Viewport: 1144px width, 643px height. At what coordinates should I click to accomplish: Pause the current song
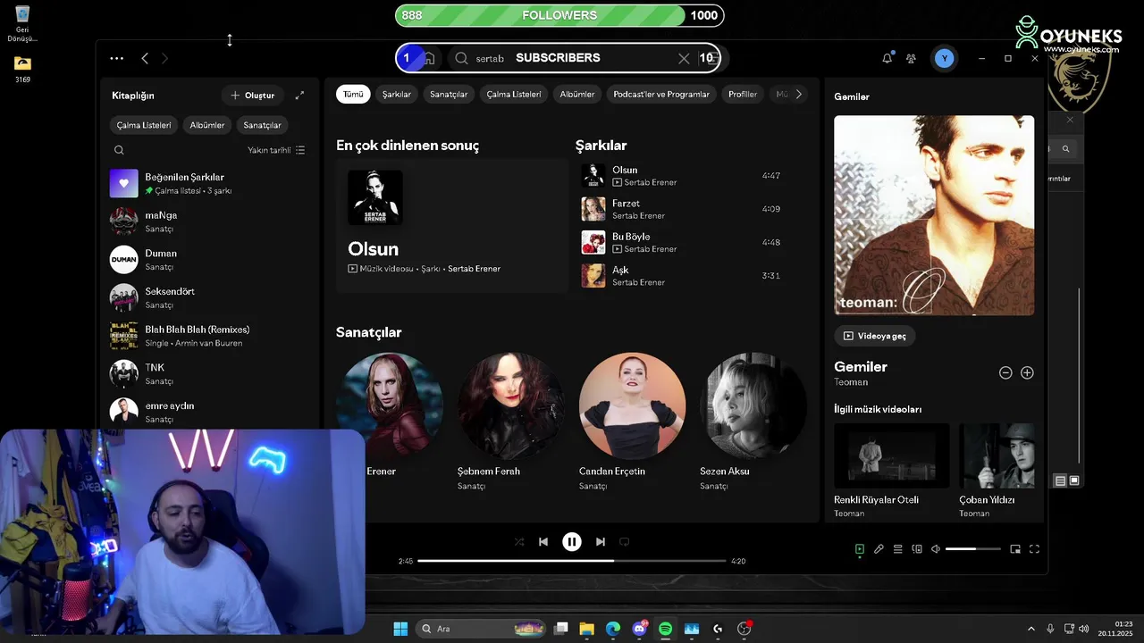tap(572, 541)
